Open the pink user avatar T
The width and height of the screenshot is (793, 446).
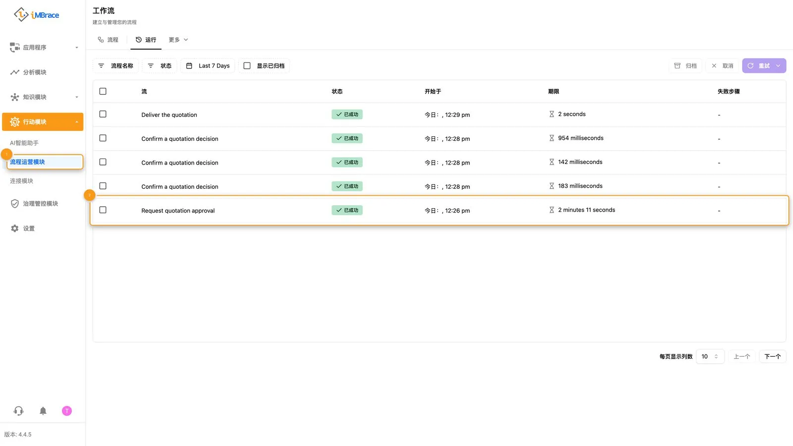(67, 411)
